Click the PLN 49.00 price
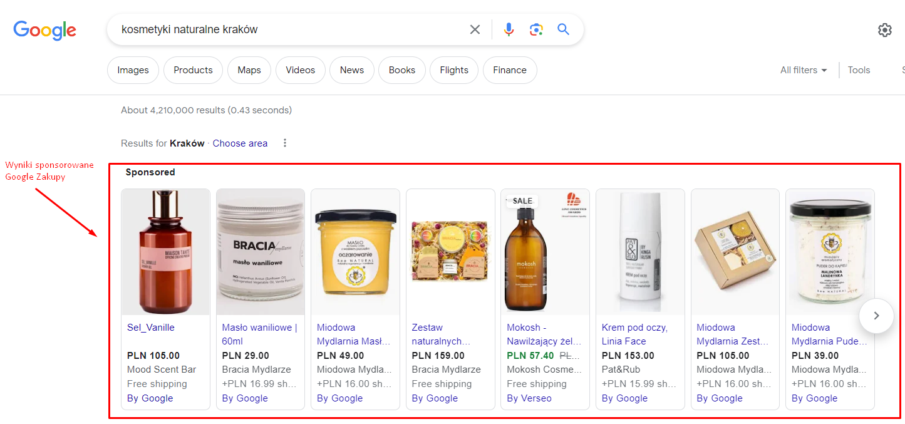The image size is (905, 424). click(341, 356)
